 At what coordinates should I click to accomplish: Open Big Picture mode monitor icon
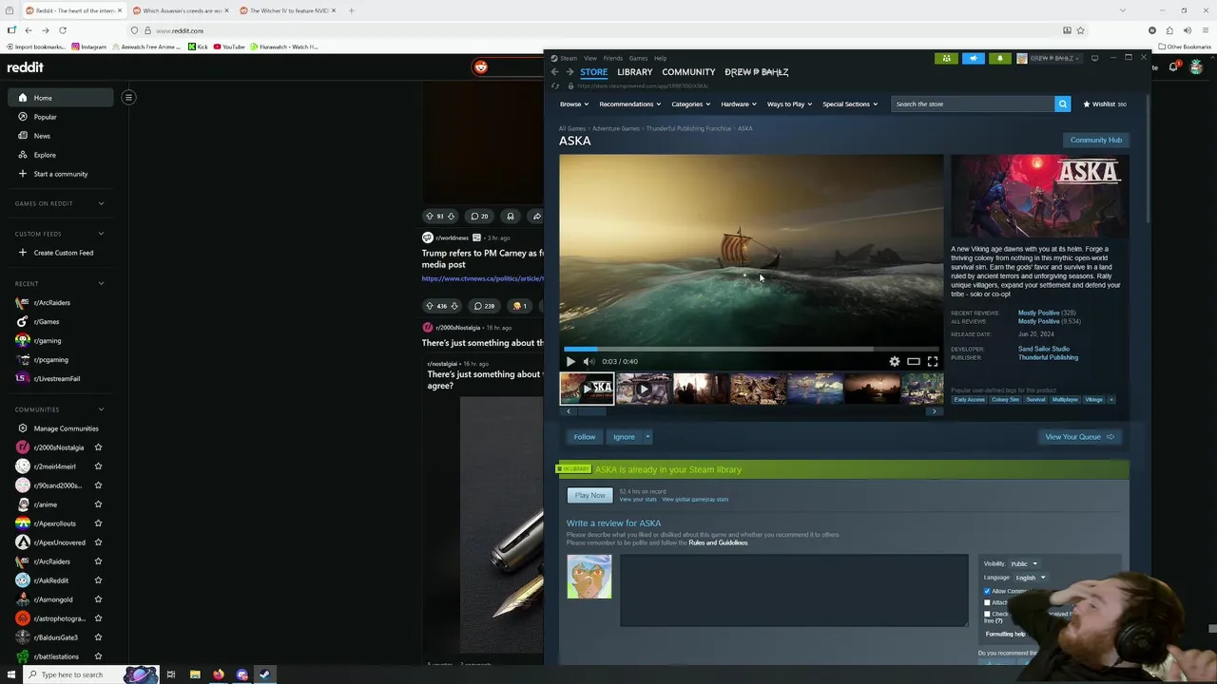(x=1094, y=58)
